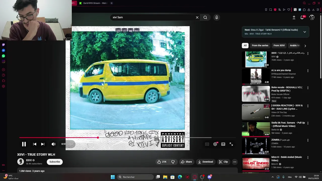Switch player to theater mode

(223, 144)
